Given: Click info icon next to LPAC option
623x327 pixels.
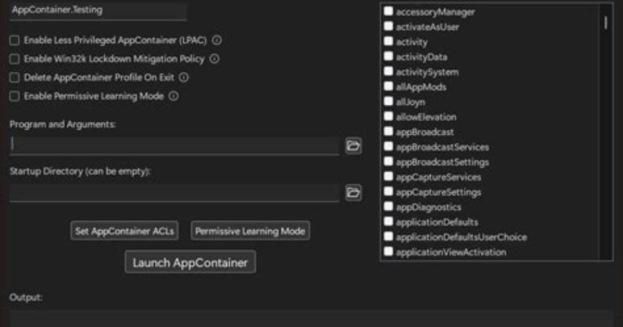Looking at the screenshot, I should 217,40.
